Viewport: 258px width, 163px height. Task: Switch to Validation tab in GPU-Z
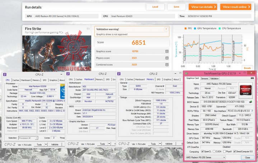click(214, 78)
